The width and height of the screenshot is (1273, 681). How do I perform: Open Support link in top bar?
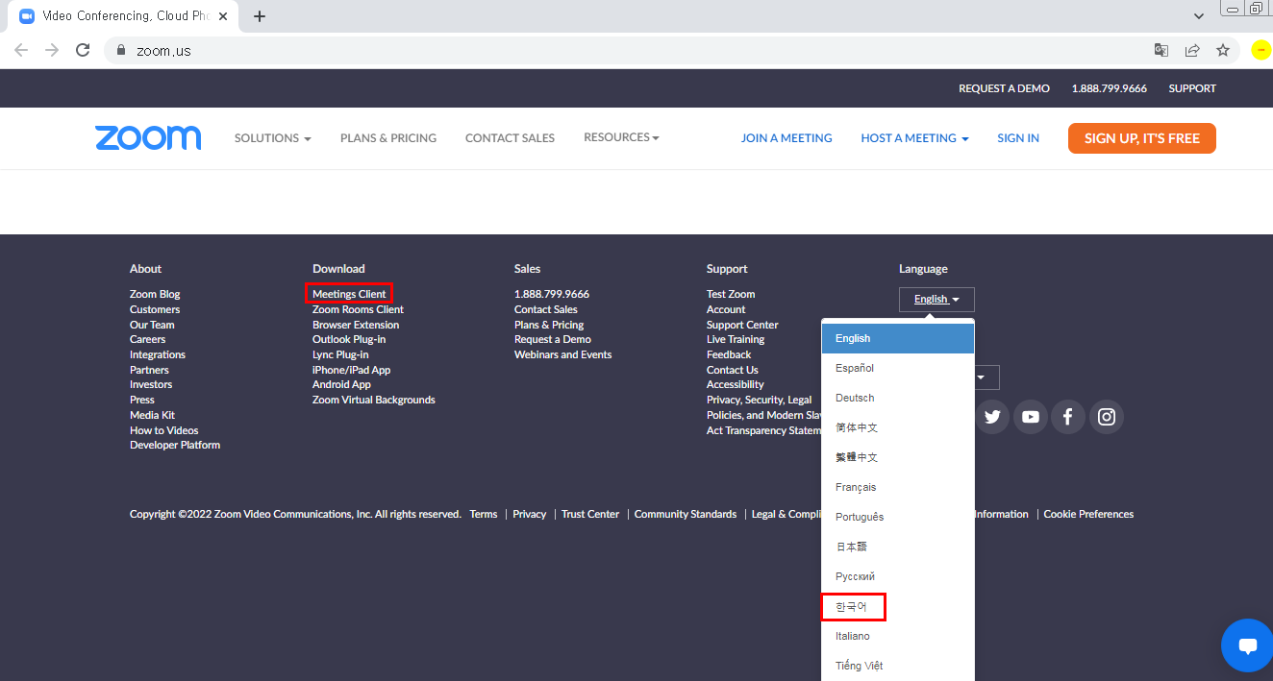click(1192, 88)
